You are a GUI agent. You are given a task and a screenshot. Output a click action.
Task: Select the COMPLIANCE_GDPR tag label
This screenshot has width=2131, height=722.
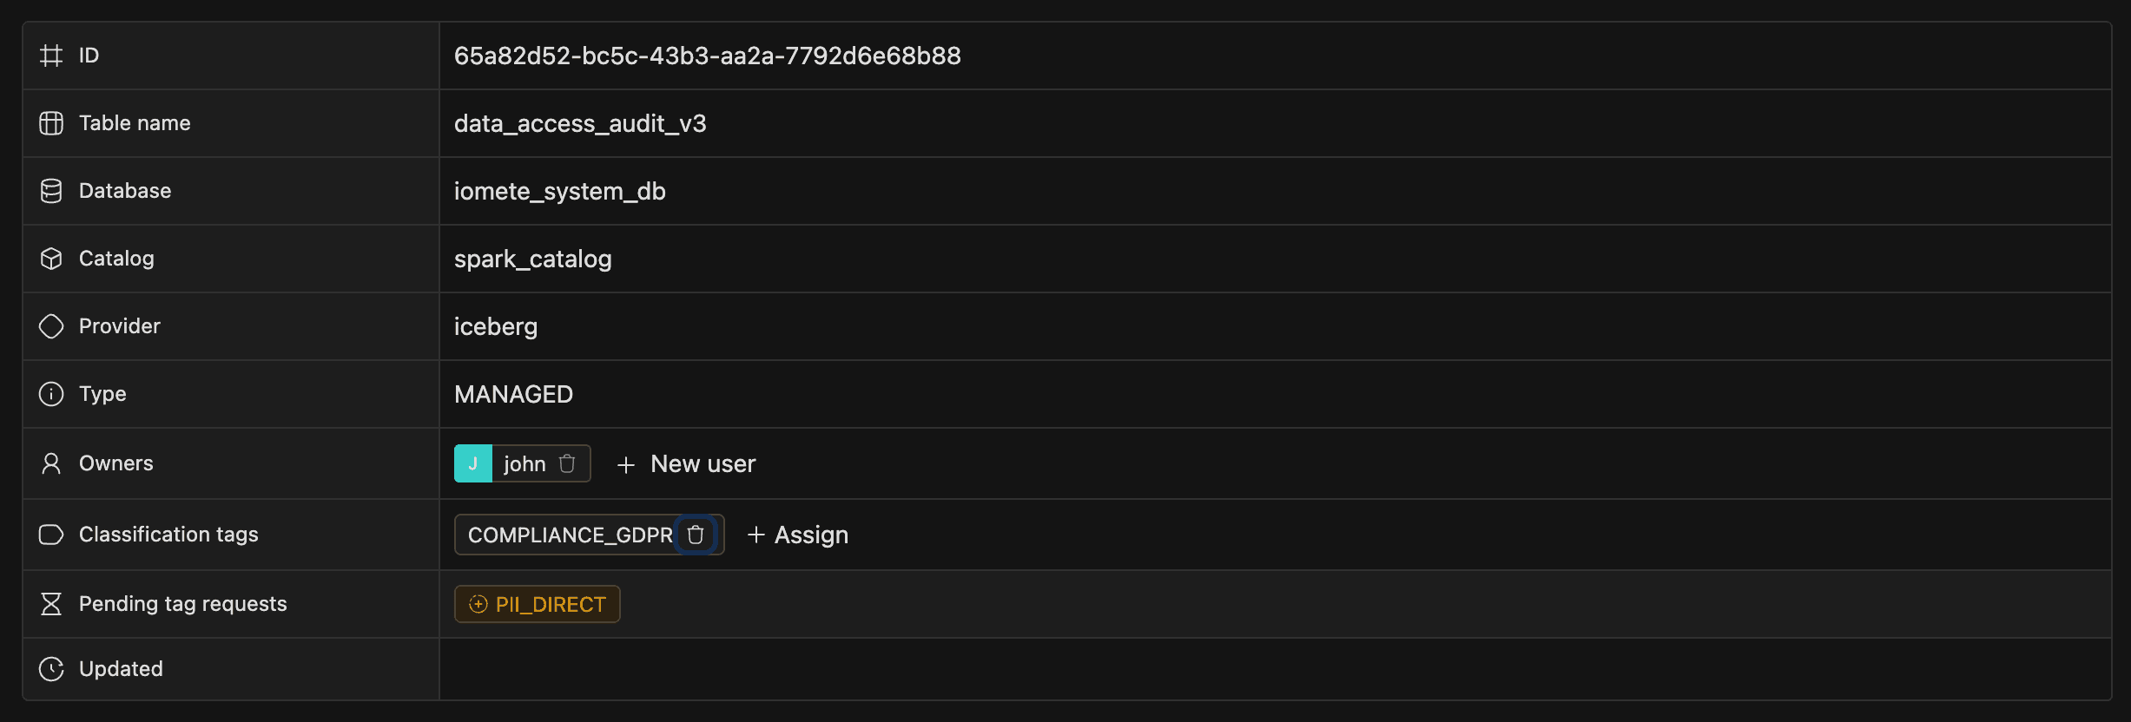pos(570,535)
